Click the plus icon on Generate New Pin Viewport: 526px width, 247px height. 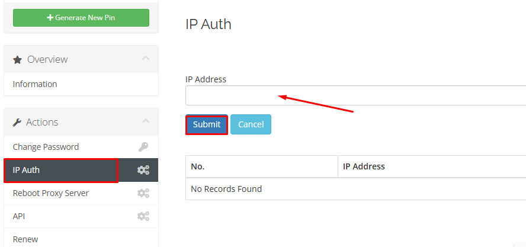tap(50, 18)
